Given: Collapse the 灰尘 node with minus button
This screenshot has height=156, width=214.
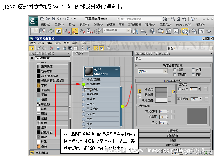Looking at the screenshot, I should click(116, 69).
